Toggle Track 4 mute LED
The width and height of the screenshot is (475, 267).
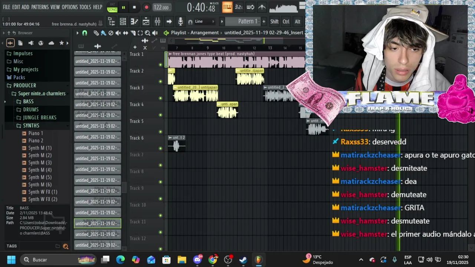(160, 115)
